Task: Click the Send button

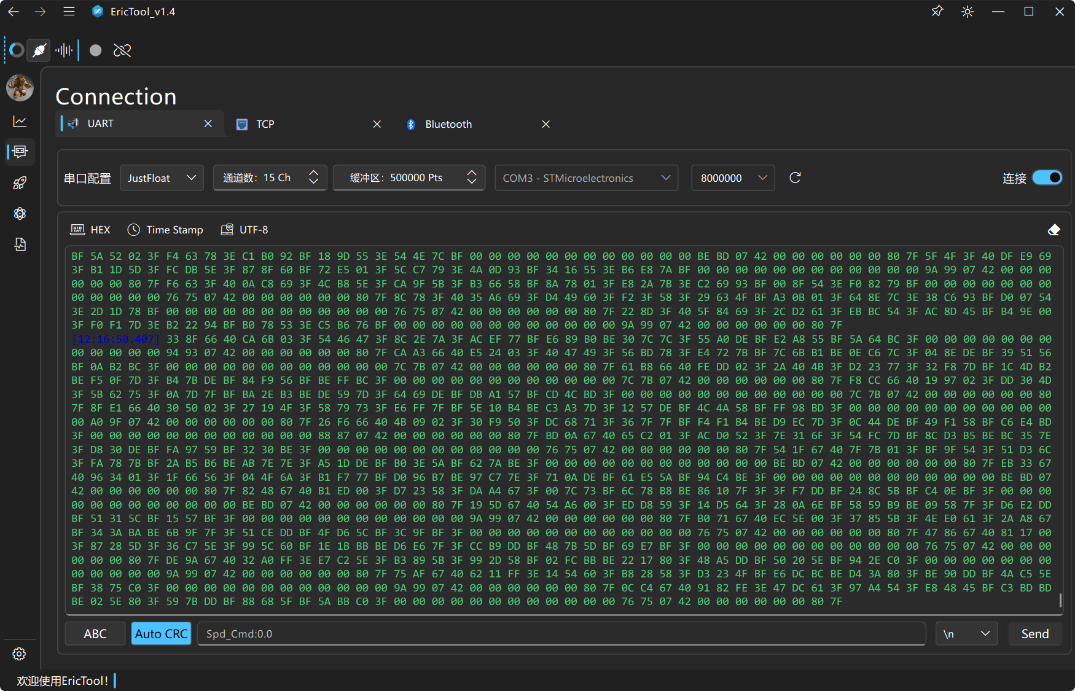Action: click(1034, 634)
